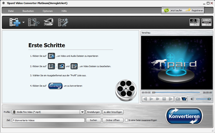Screen dimensions: 215x133
Task: Open the Optionen menu
Action: pos(47,11)
